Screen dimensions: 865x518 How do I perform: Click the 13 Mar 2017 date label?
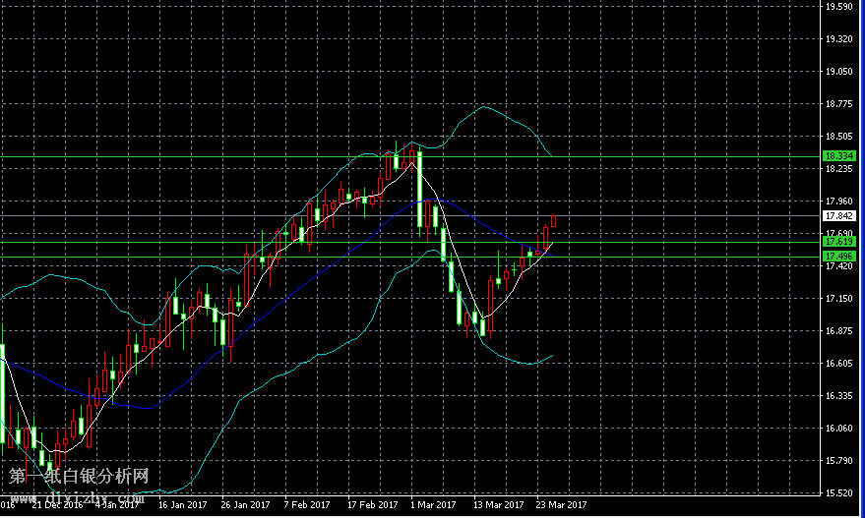499,505
